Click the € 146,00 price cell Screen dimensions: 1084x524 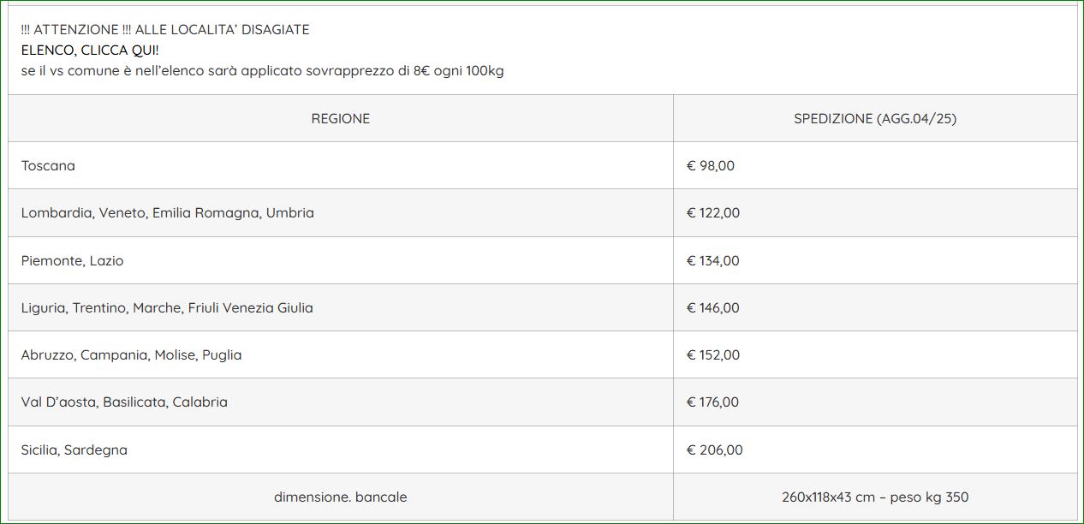pos(875,307)
